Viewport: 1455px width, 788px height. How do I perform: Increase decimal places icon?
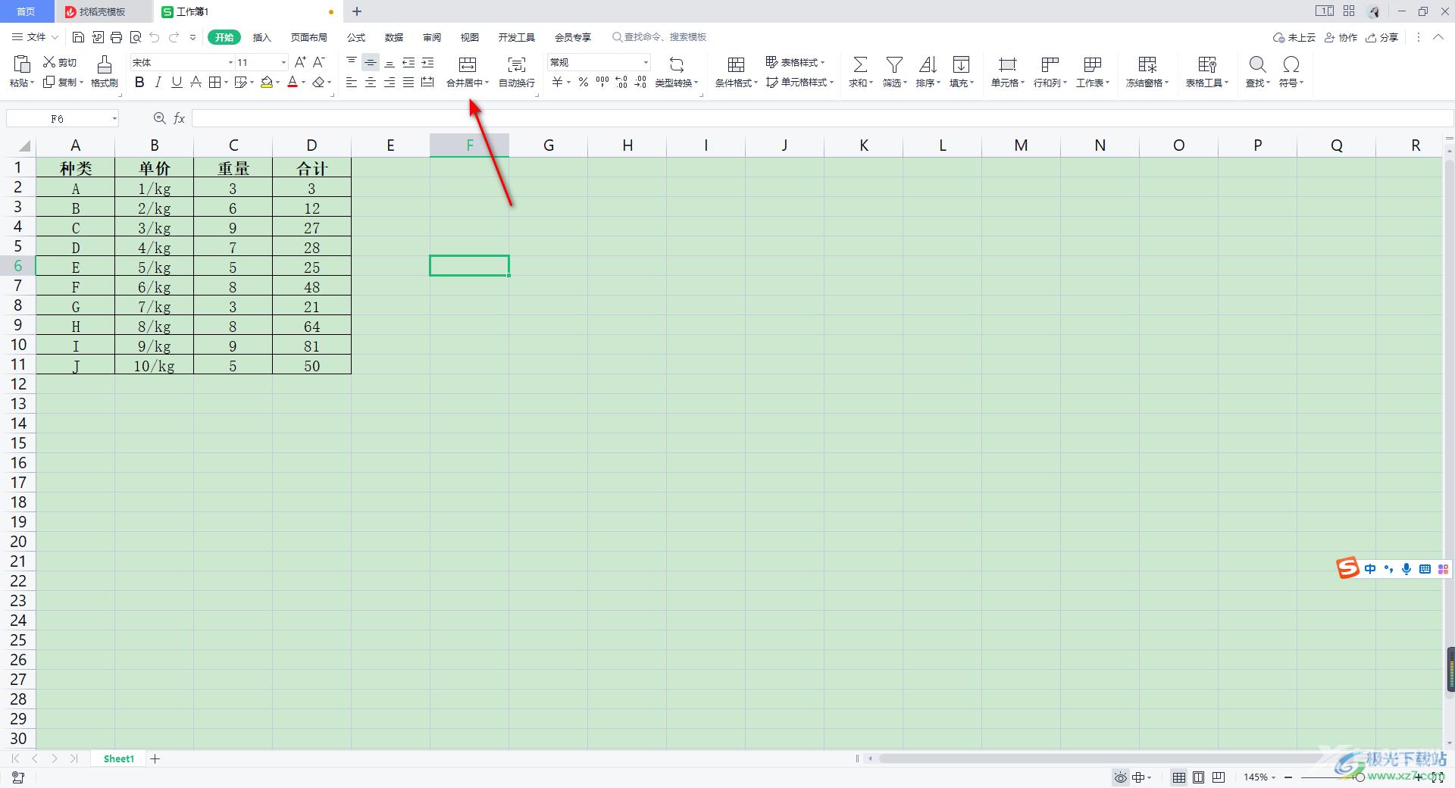coord(621,82)
